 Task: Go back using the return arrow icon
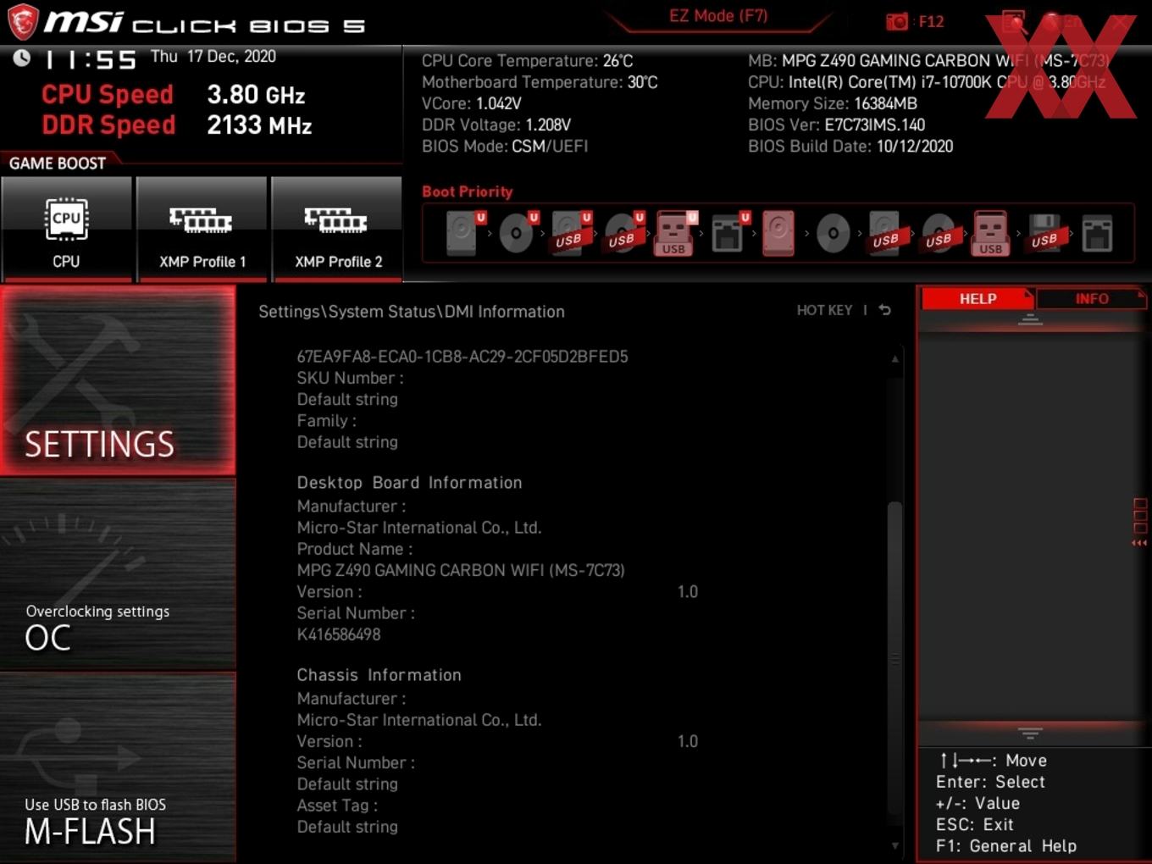point(884,310)
